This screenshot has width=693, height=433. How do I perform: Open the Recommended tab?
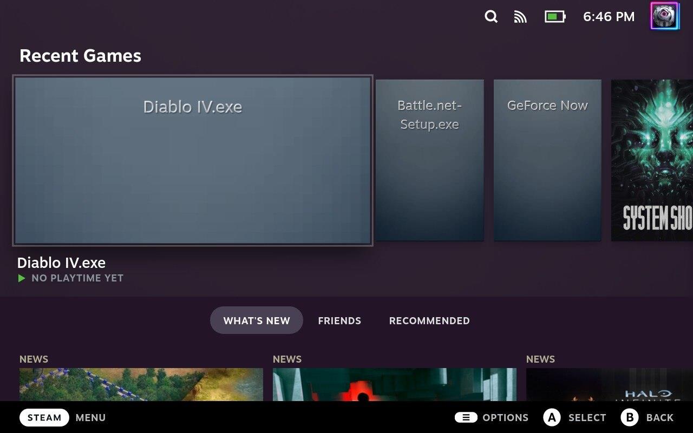pyautogui.click(x=429, y=320)
